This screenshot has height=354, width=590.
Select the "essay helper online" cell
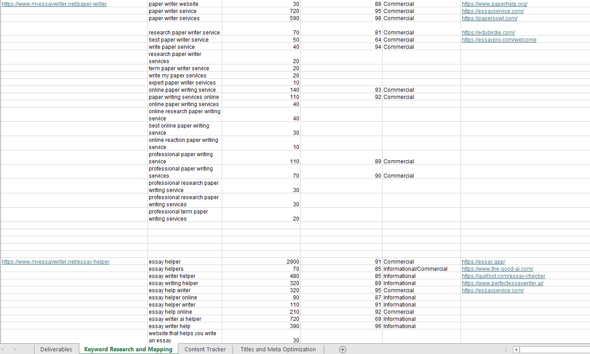click(185, 298)
